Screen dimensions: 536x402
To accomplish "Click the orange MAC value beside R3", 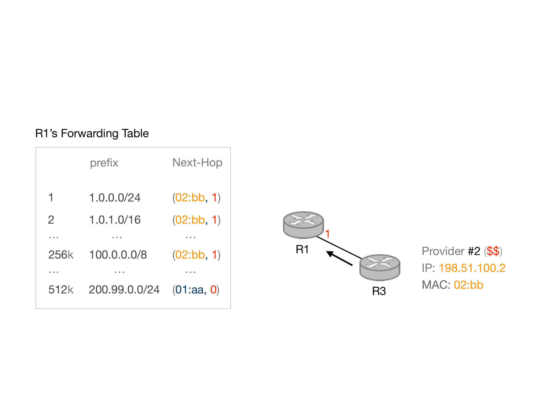I will pyautogui.click(x=468, y=285).
